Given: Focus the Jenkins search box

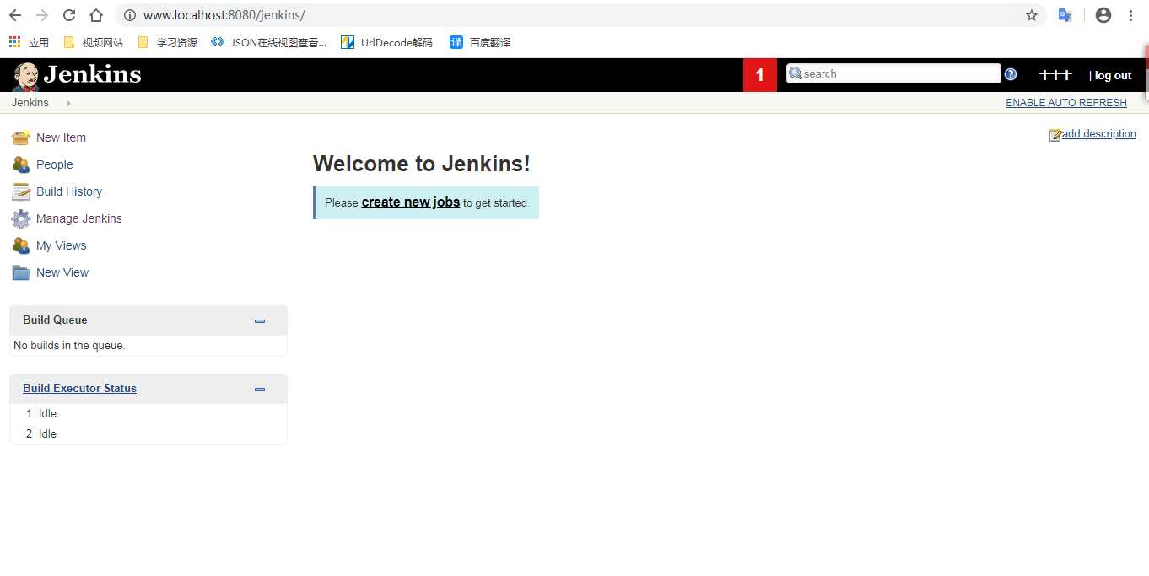Looking at the screenshot, I should coord(893,73).
